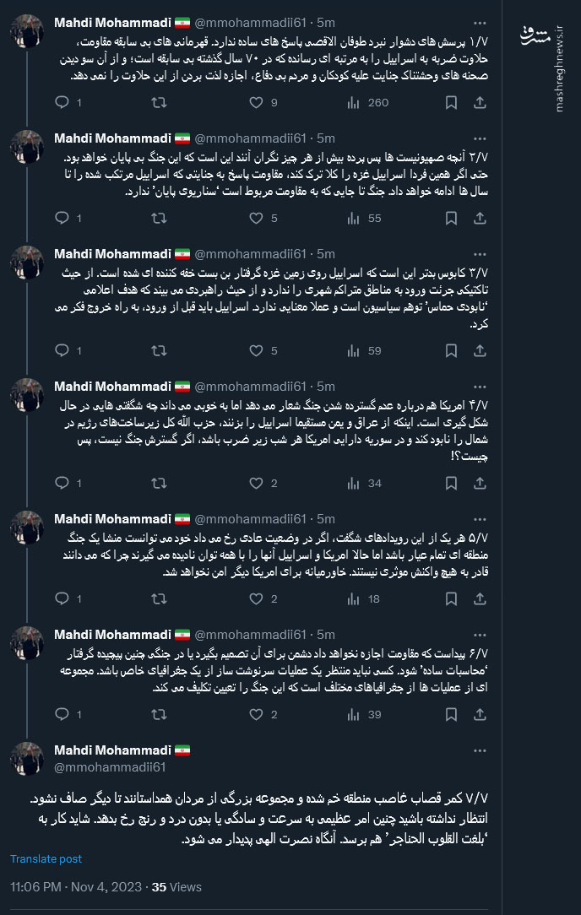Retweet the second tweet (2/7)
The width and height of the screenshot is (581, 915).
coord(159,219)
